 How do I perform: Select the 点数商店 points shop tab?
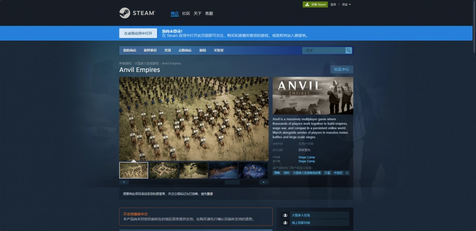point(185,50)
